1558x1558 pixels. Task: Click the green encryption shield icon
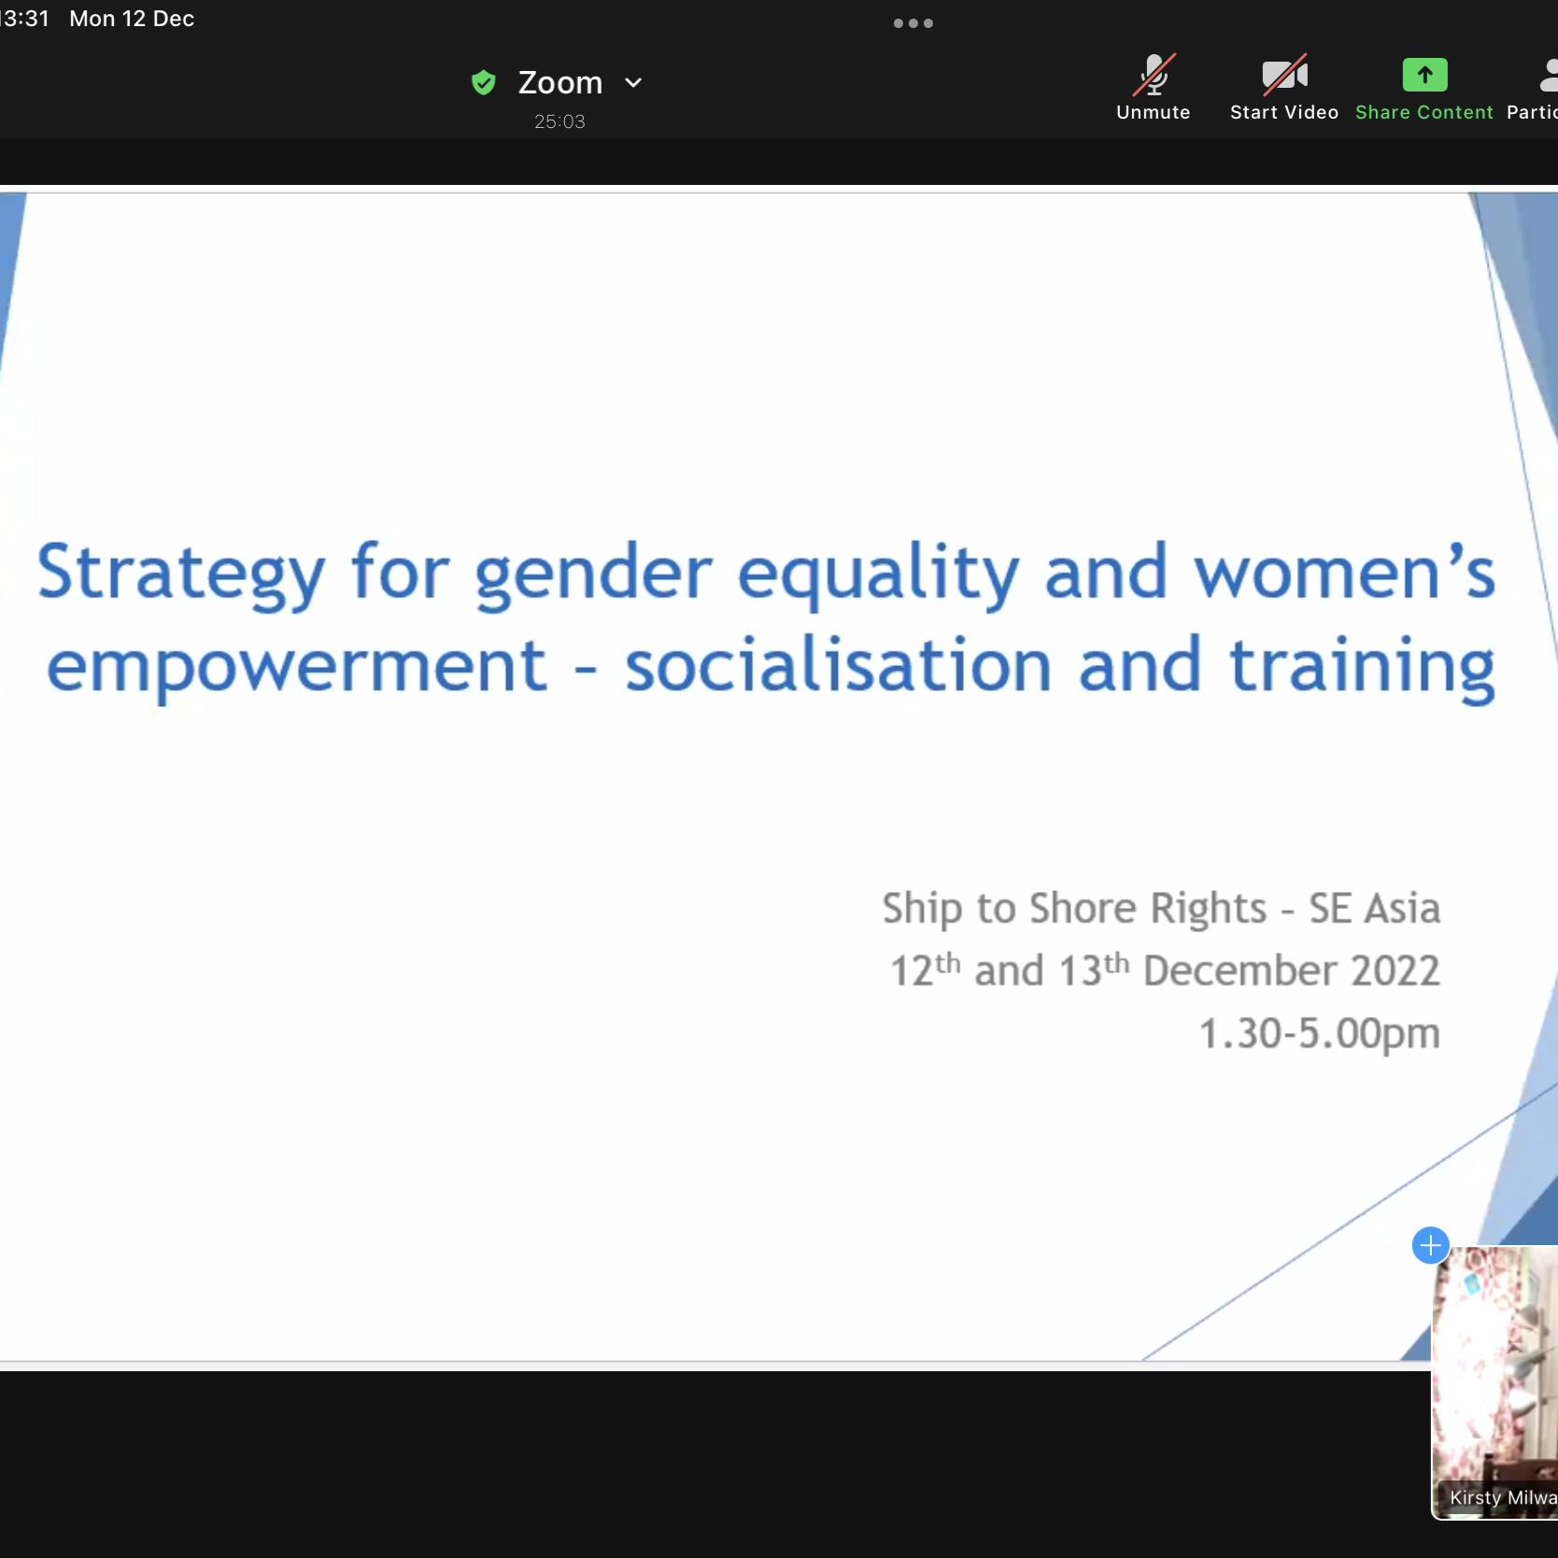click(x=483, y=83)
